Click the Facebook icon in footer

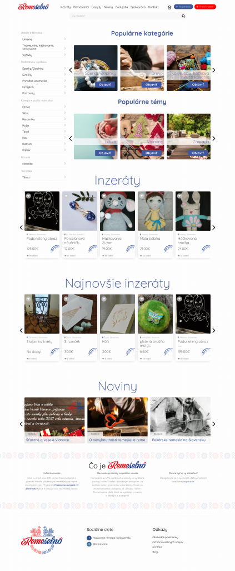89,538
